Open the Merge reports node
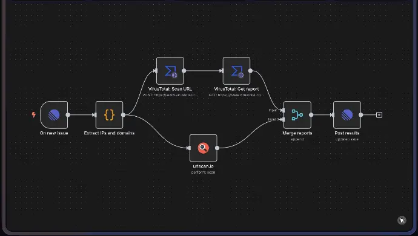The image size is (418, 236). coord(297,115)
